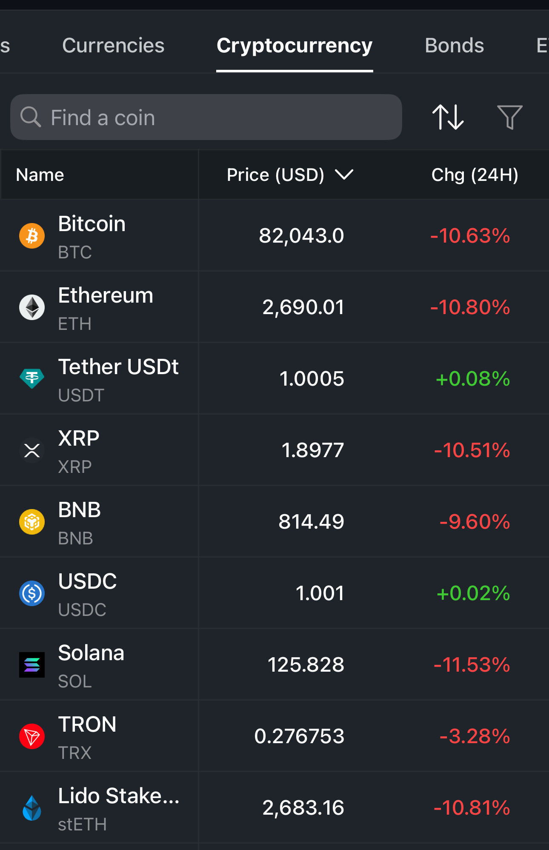Image resolution: width=549 pixels, height=850 pixels.
Task: Click the USDC blue dollar logo
Action: click(32, 593)
